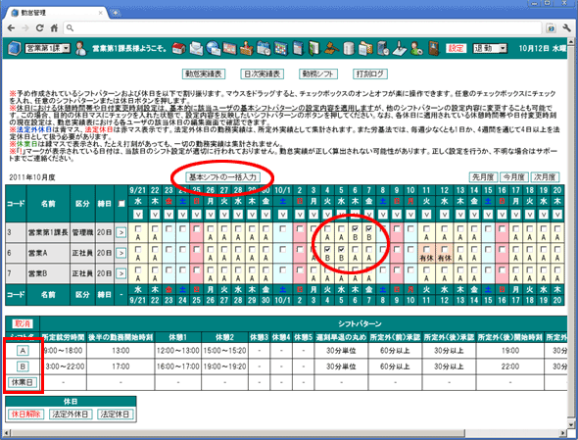Click the red house home icon
Image resolution: width=578 pixels, height=440 pixels.
(x=178, y=48)
